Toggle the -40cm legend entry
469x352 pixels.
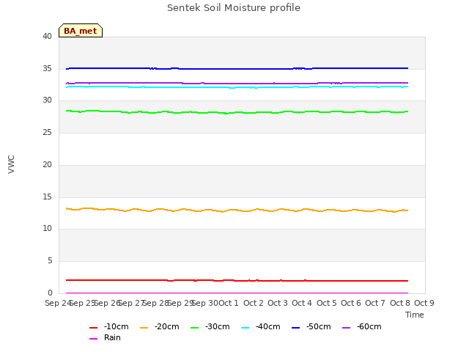tap(261, 326)
